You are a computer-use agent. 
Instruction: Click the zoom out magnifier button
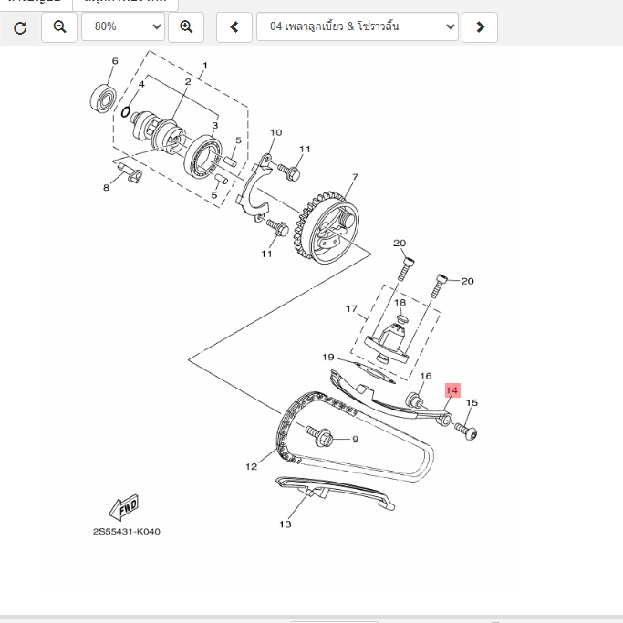(59, 27)
